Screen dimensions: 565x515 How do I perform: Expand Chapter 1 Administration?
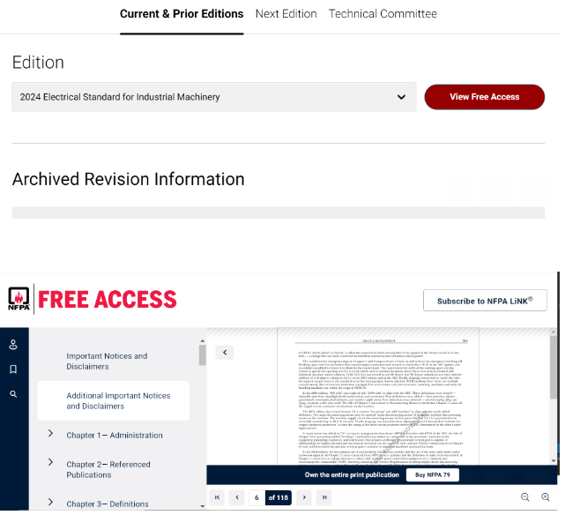[51, 434]
